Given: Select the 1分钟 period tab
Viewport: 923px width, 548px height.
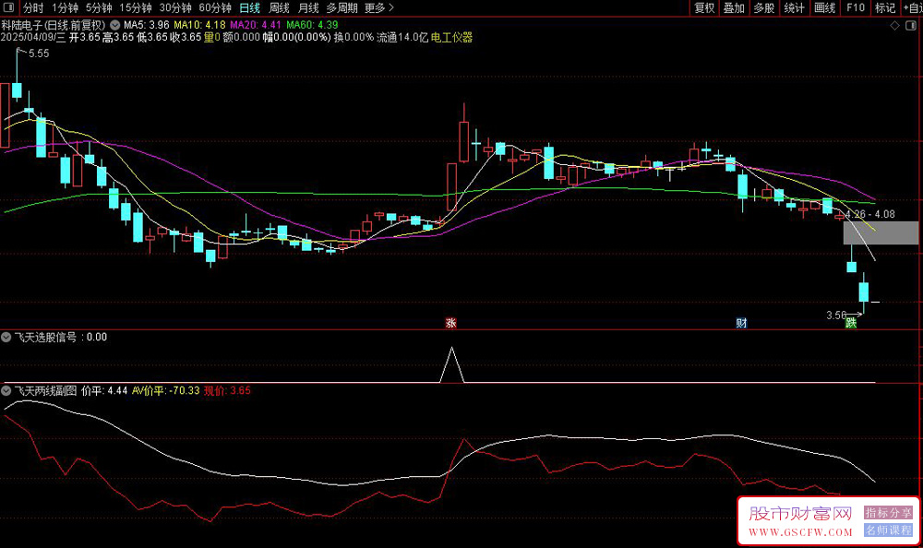Looking at the screenshot, I should [x=65, y=7].
